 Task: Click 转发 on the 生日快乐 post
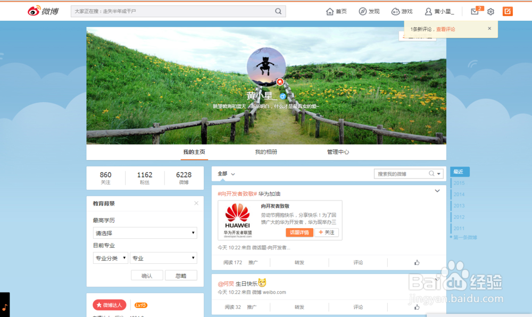point(299,307)
